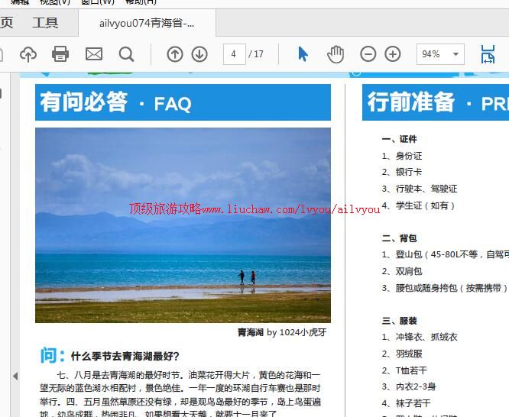Image resolution: width=509 pixels, height=417 pixels.
Task: Open the 主页 home tab
Action: [x=6, y=23]
